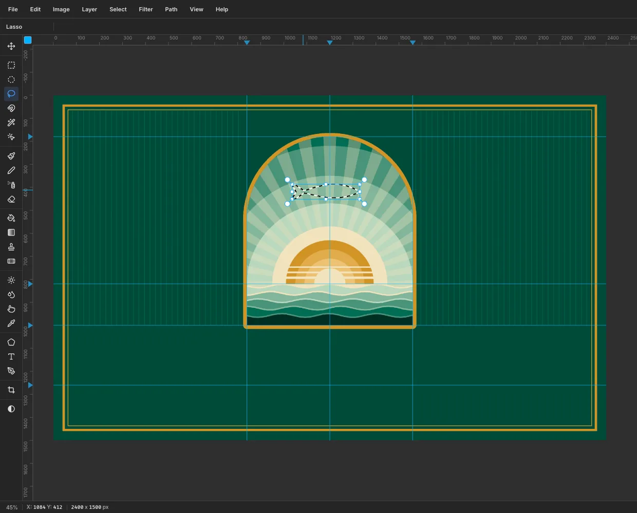Click the Lasso label in the options bar

(14, 27)
